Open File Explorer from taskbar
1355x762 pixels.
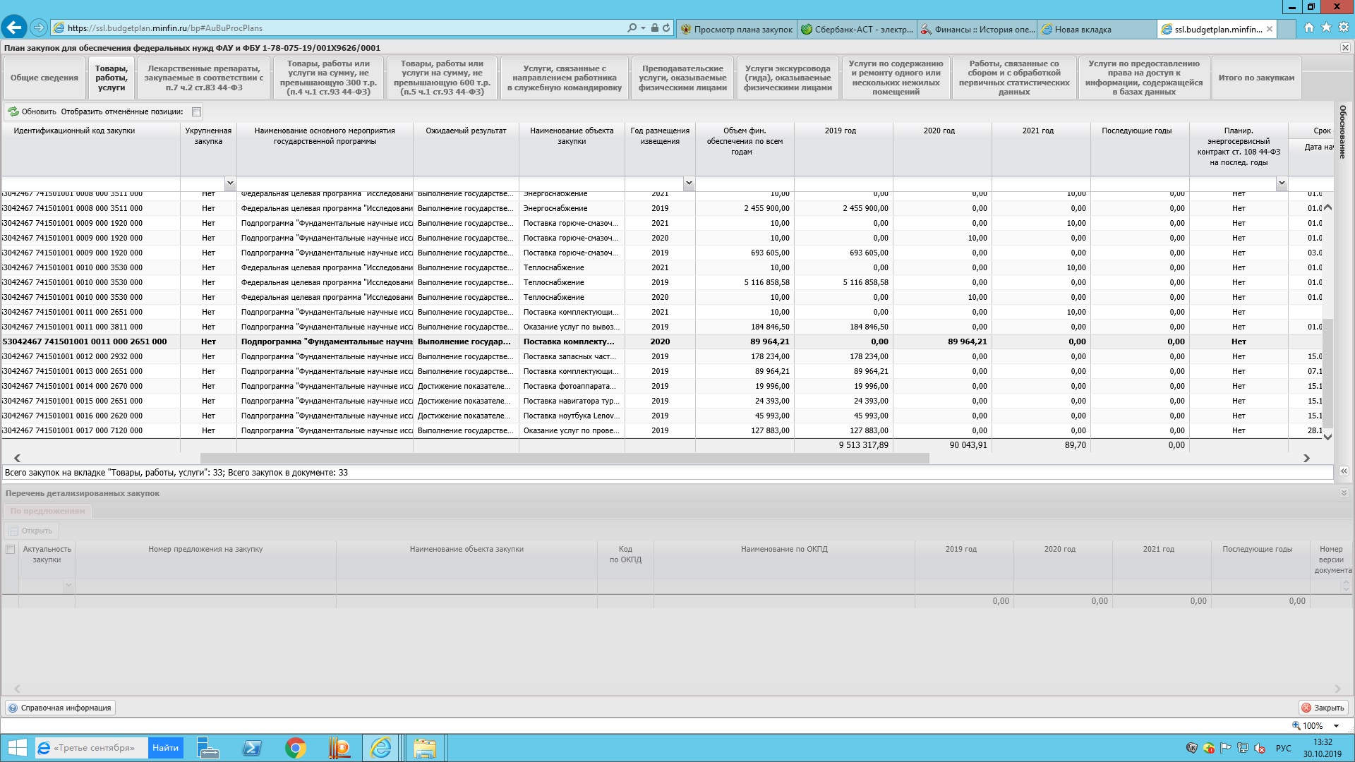424,748
